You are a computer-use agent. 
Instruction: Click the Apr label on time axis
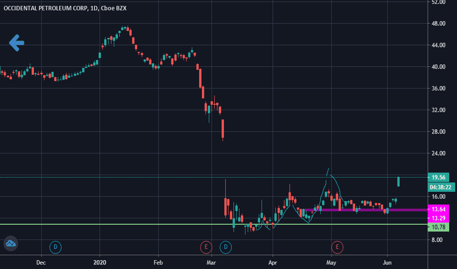273,263
